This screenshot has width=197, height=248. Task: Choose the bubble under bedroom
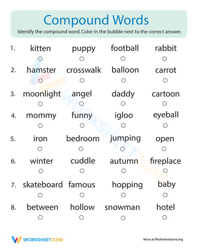coord(81,149)
